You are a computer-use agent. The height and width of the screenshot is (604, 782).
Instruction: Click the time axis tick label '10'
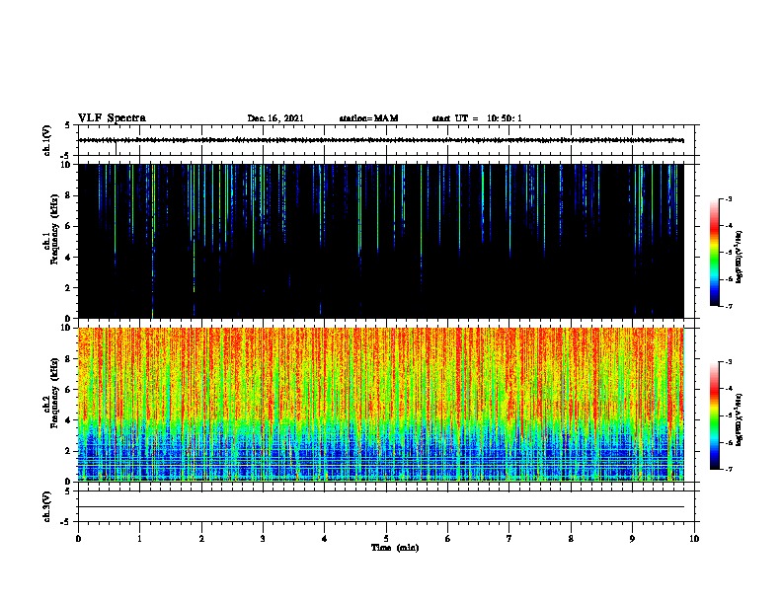694,538
